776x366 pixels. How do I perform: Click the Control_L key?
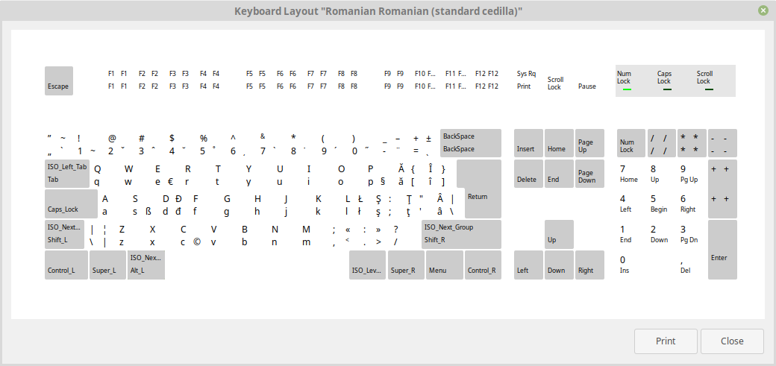(66, 265)
